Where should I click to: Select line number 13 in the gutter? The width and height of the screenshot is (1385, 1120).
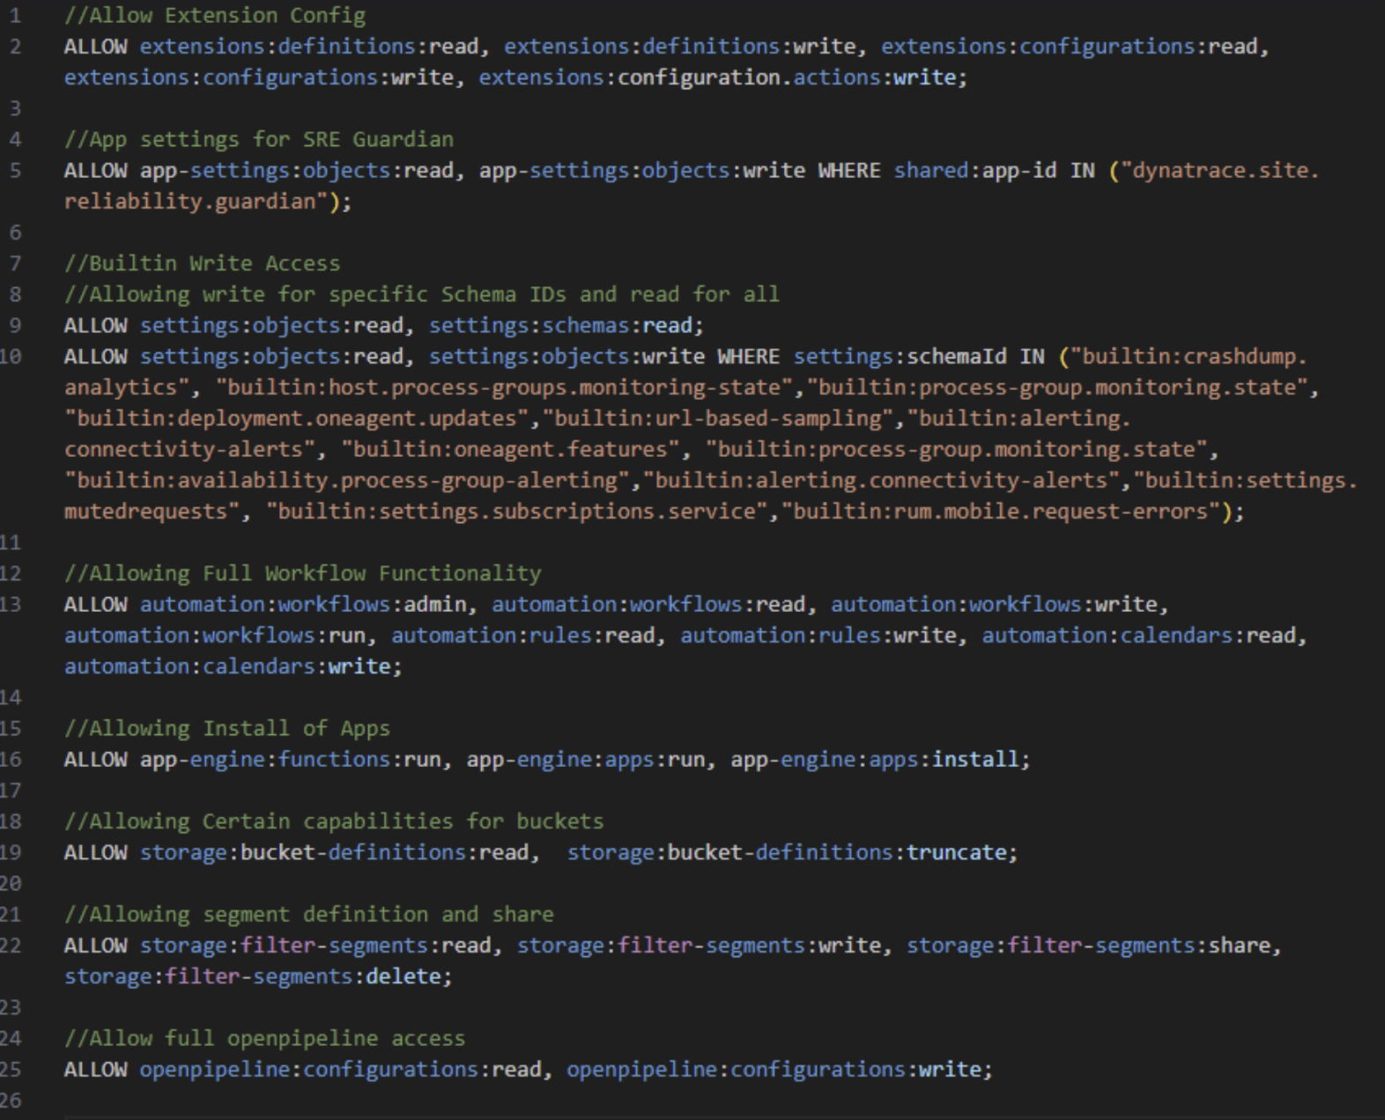click(11, 605)
